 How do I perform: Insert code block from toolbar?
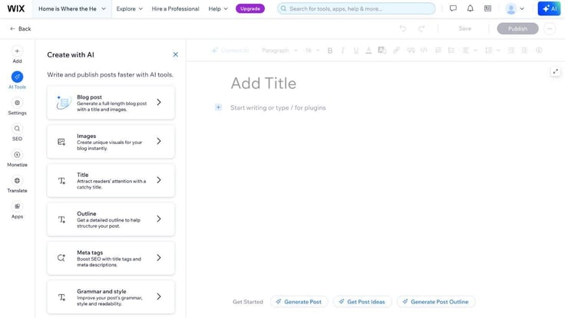[x=424, y=51]
